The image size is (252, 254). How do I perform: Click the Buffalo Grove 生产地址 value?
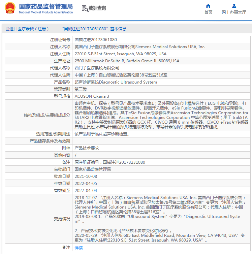(127, 61)
